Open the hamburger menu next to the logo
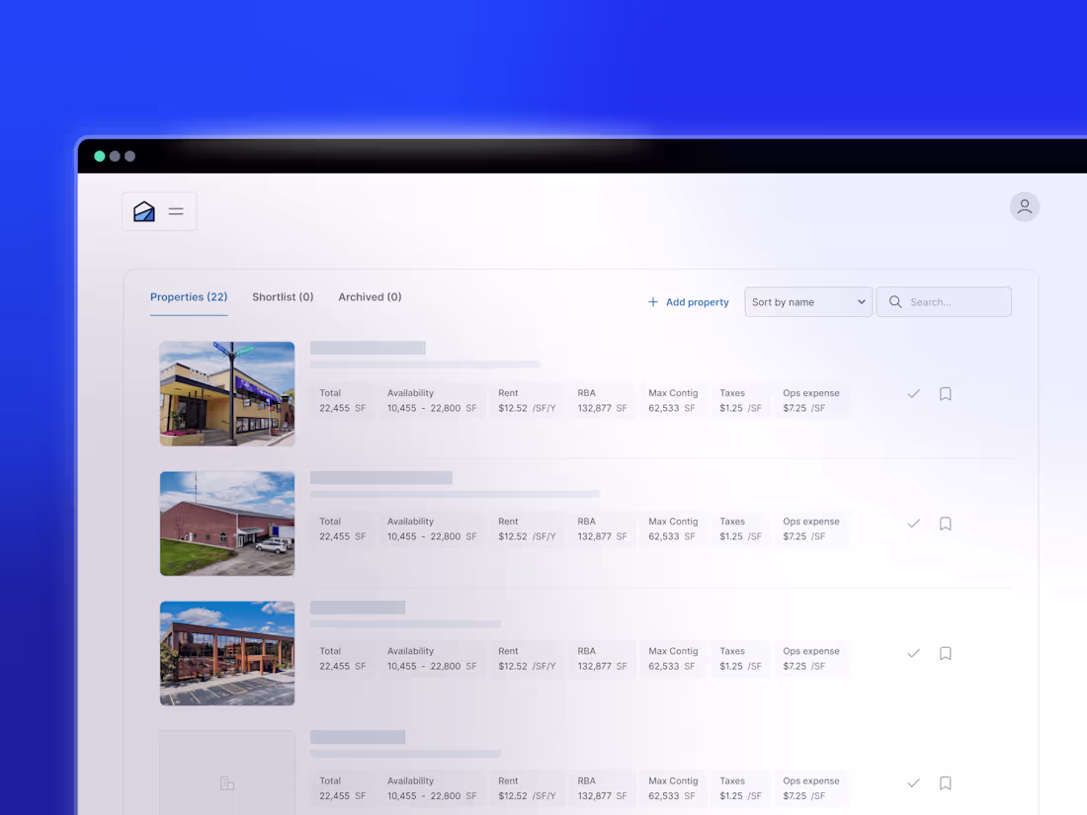 point(176,210)
